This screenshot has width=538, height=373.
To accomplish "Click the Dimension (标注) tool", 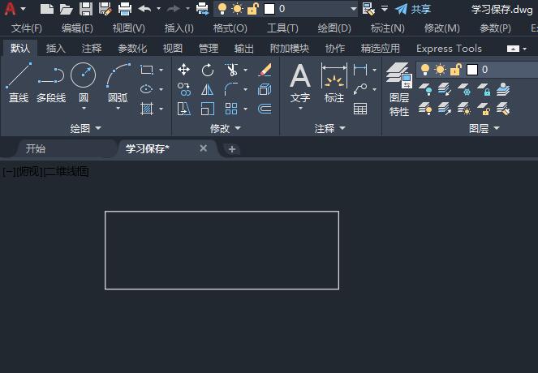I will (334, 83).
